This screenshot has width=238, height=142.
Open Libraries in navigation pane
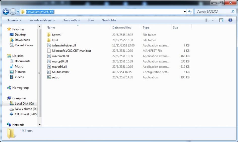(x=18, y=56)
